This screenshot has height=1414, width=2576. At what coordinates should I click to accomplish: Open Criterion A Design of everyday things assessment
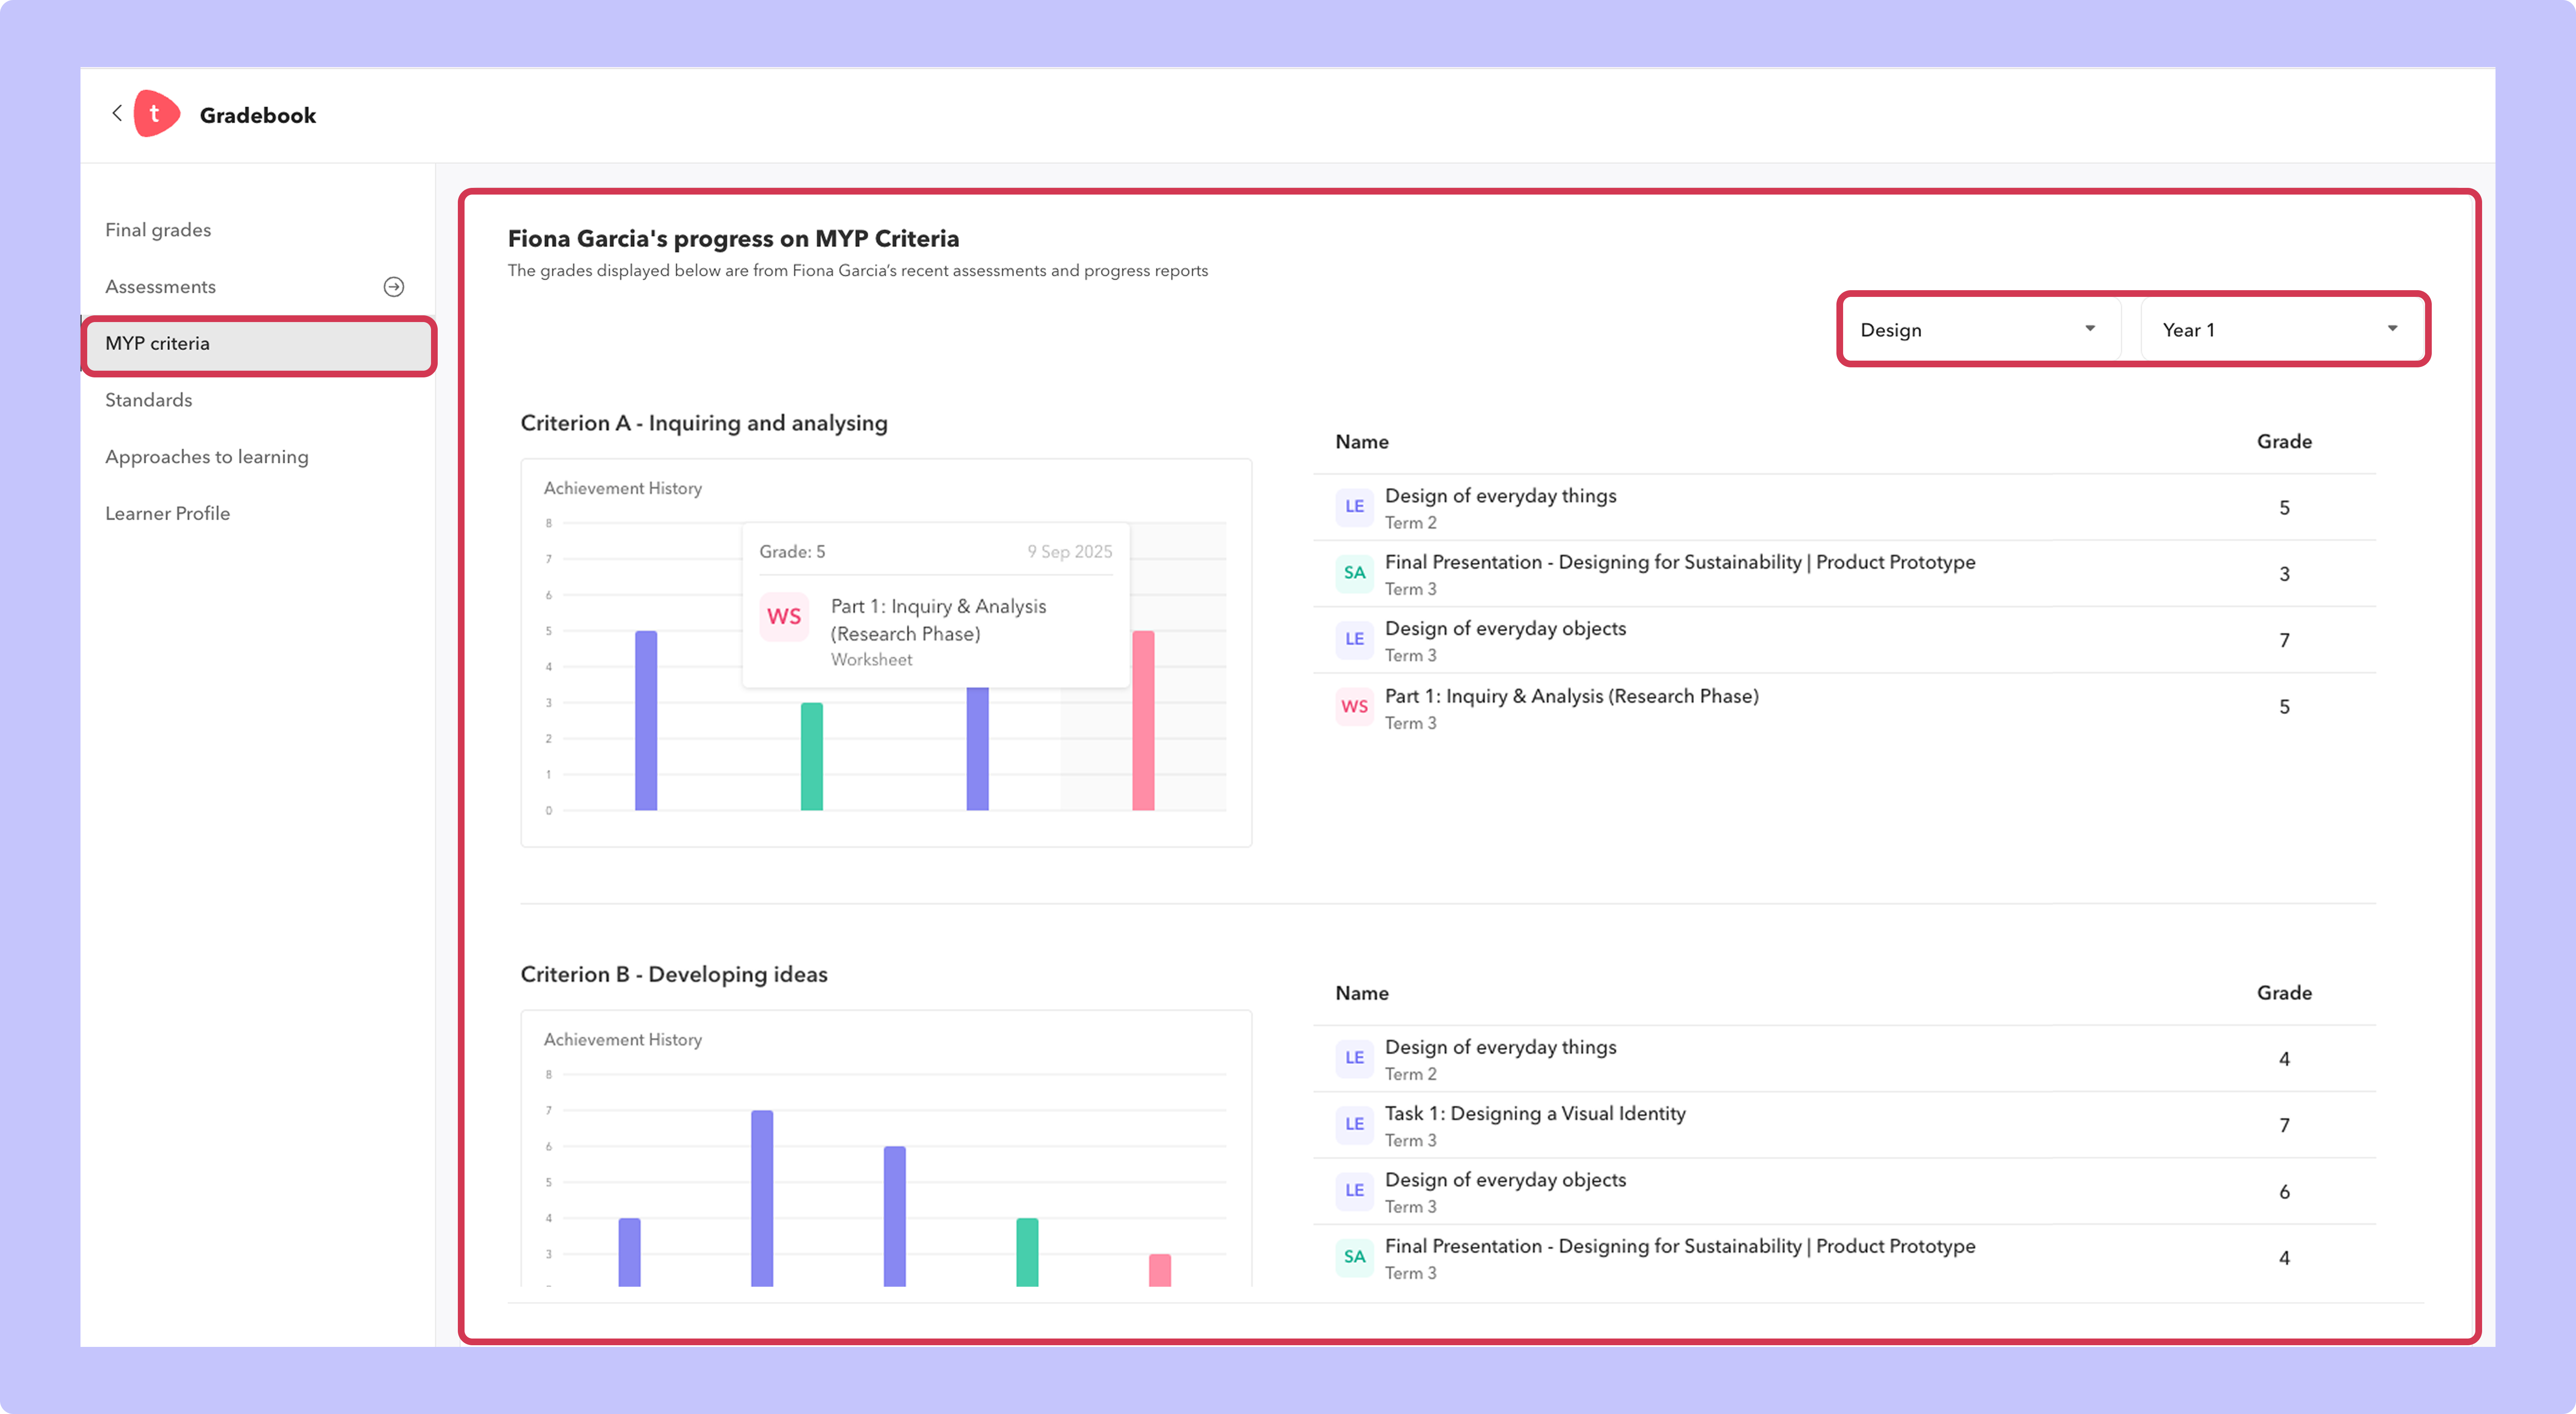pyautogui.click(x=1500, y=496)
